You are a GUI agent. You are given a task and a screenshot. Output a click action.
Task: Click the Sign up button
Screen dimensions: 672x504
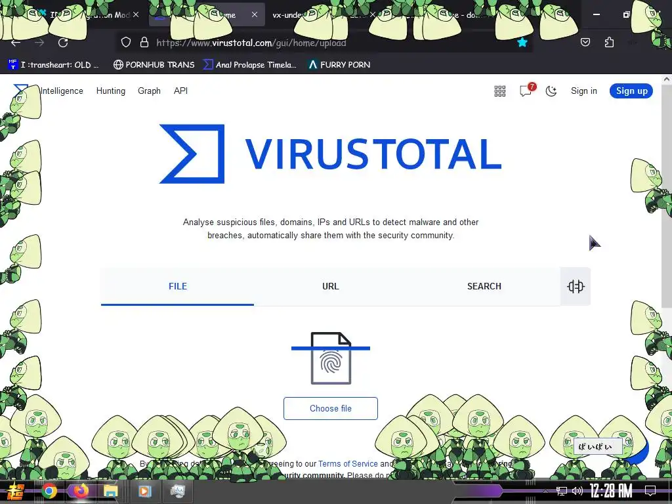631,91
